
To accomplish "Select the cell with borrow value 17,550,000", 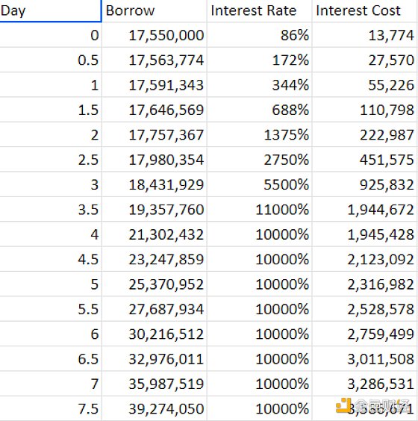I will click(154, 35).
